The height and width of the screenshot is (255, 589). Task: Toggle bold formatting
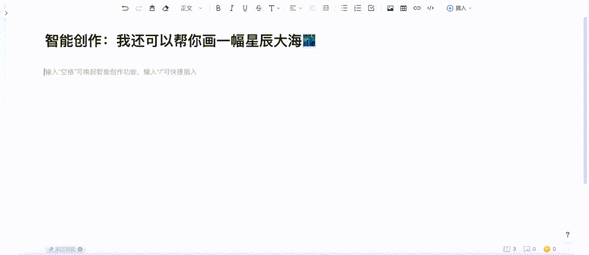[x=218, y=8]
